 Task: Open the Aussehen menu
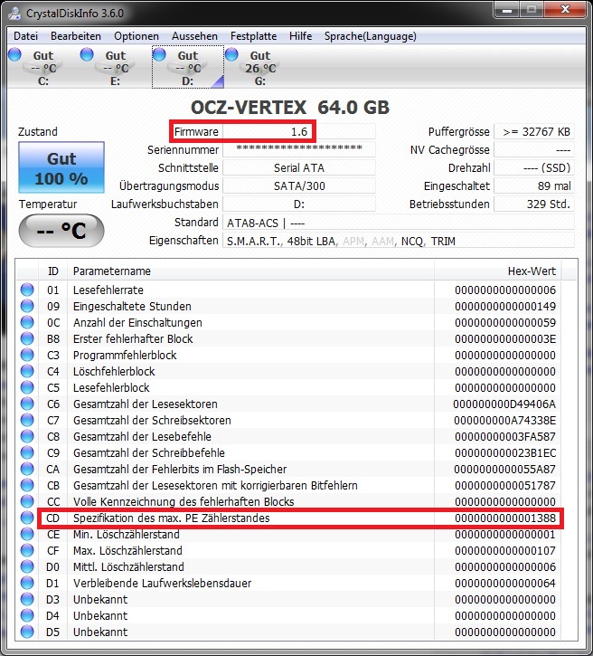tap(194, 36)
